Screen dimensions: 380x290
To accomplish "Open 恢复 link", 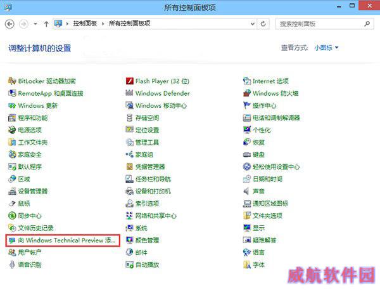I will click(258, 142).
